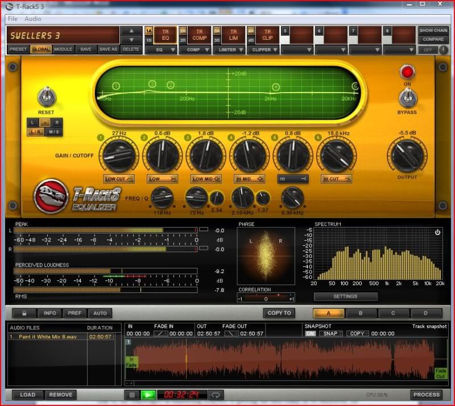455x406 pixels.
Task: Toggle the HI MID band button
Action: 249,179
